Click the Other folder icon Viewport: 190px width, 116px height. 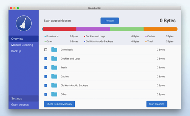(x=54, y=94)
